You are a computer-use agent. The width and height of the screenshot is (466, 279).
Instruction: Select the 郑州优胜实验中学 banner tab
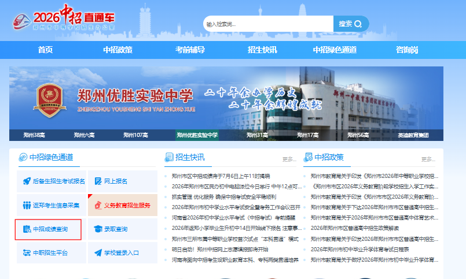(197, 135)
